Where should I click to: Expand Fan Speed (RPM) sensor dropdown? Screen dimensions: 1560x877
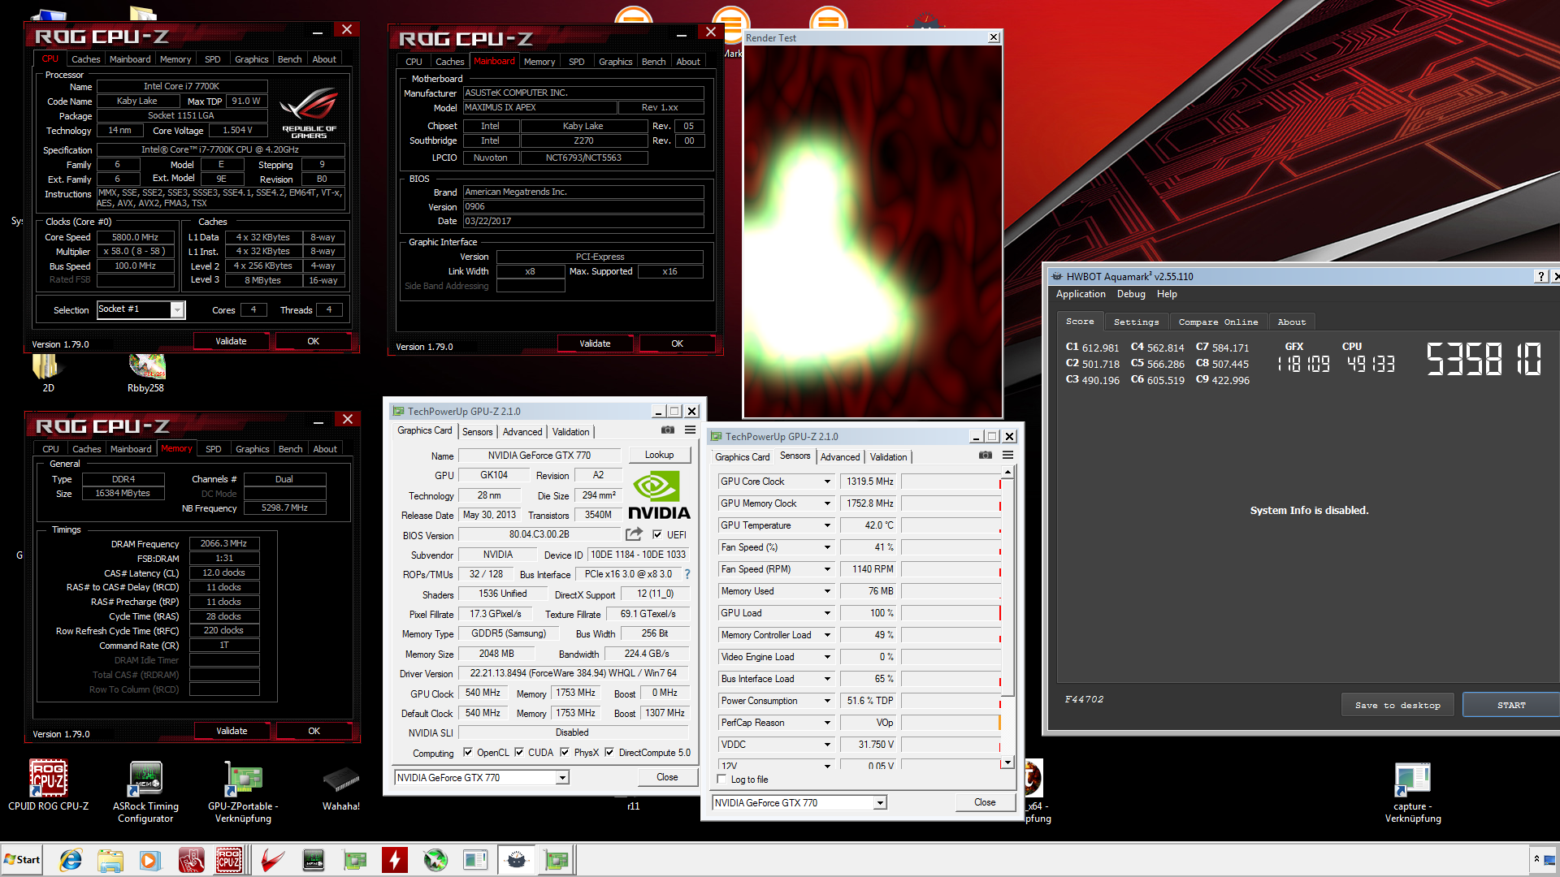point(827,569)
